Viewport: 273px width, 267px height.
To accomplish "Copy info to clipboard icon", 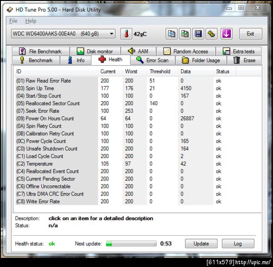I will tap(172, 34).
